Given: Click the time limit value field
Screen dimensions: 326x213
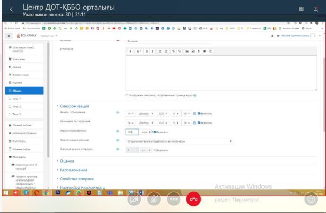Looking at the screenshot, I should (132, 132).
